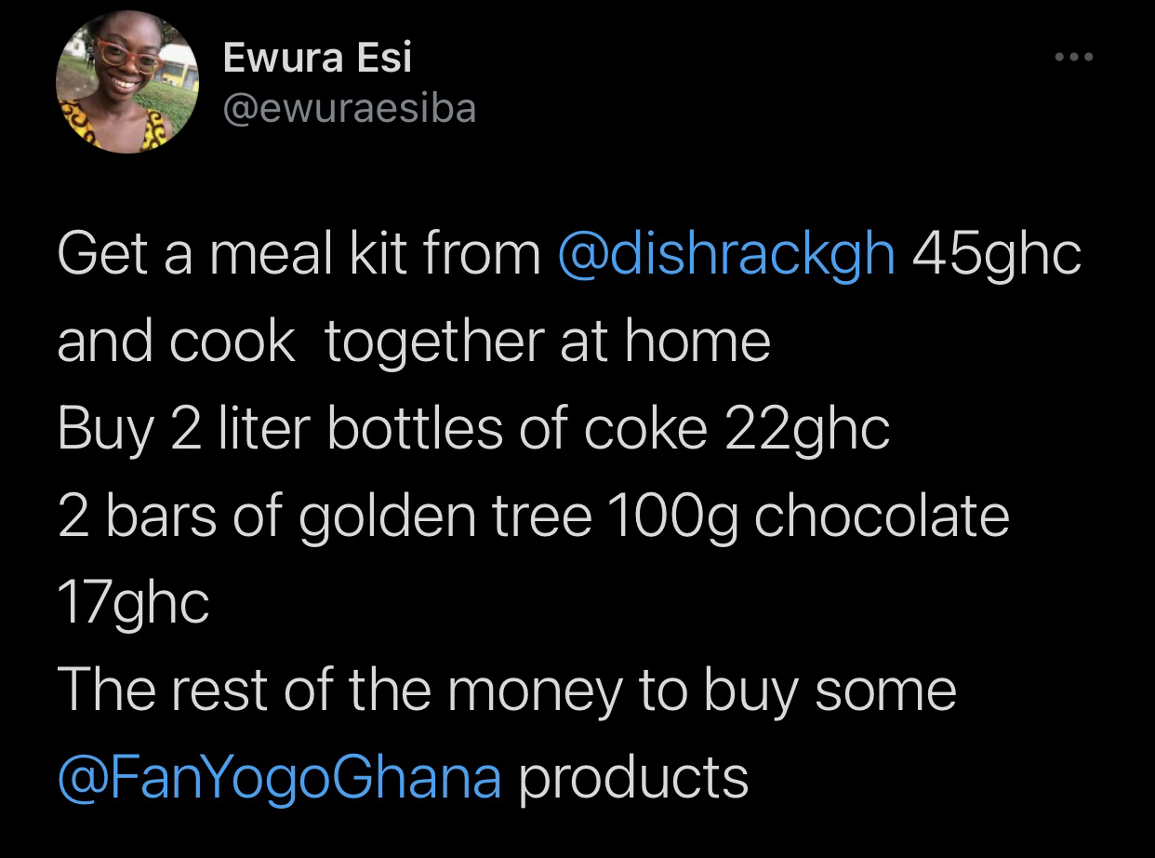Click the line 'and cook together at home'
1155x858 pixels.
414,342
